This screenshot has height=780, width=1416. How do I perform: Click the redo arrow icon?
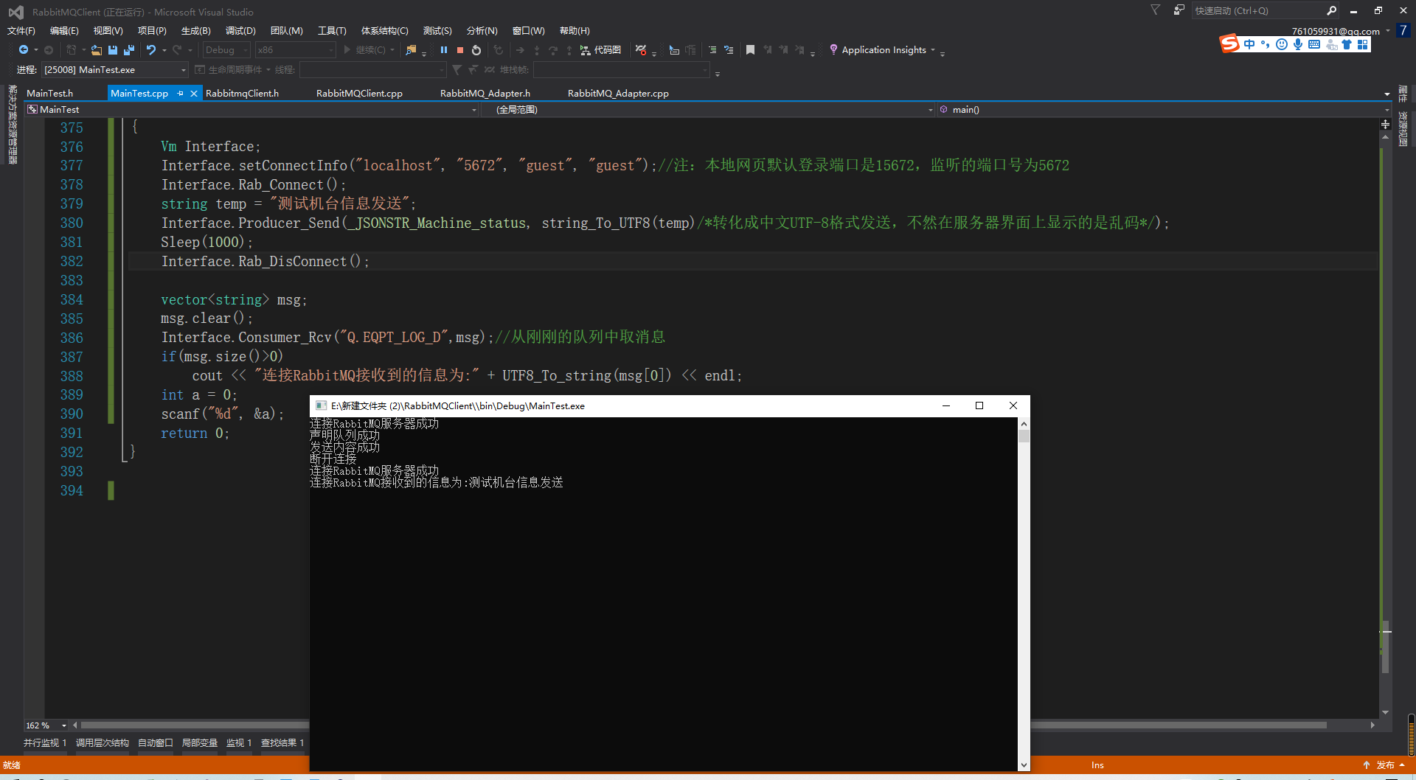click(x=177, y=50)
